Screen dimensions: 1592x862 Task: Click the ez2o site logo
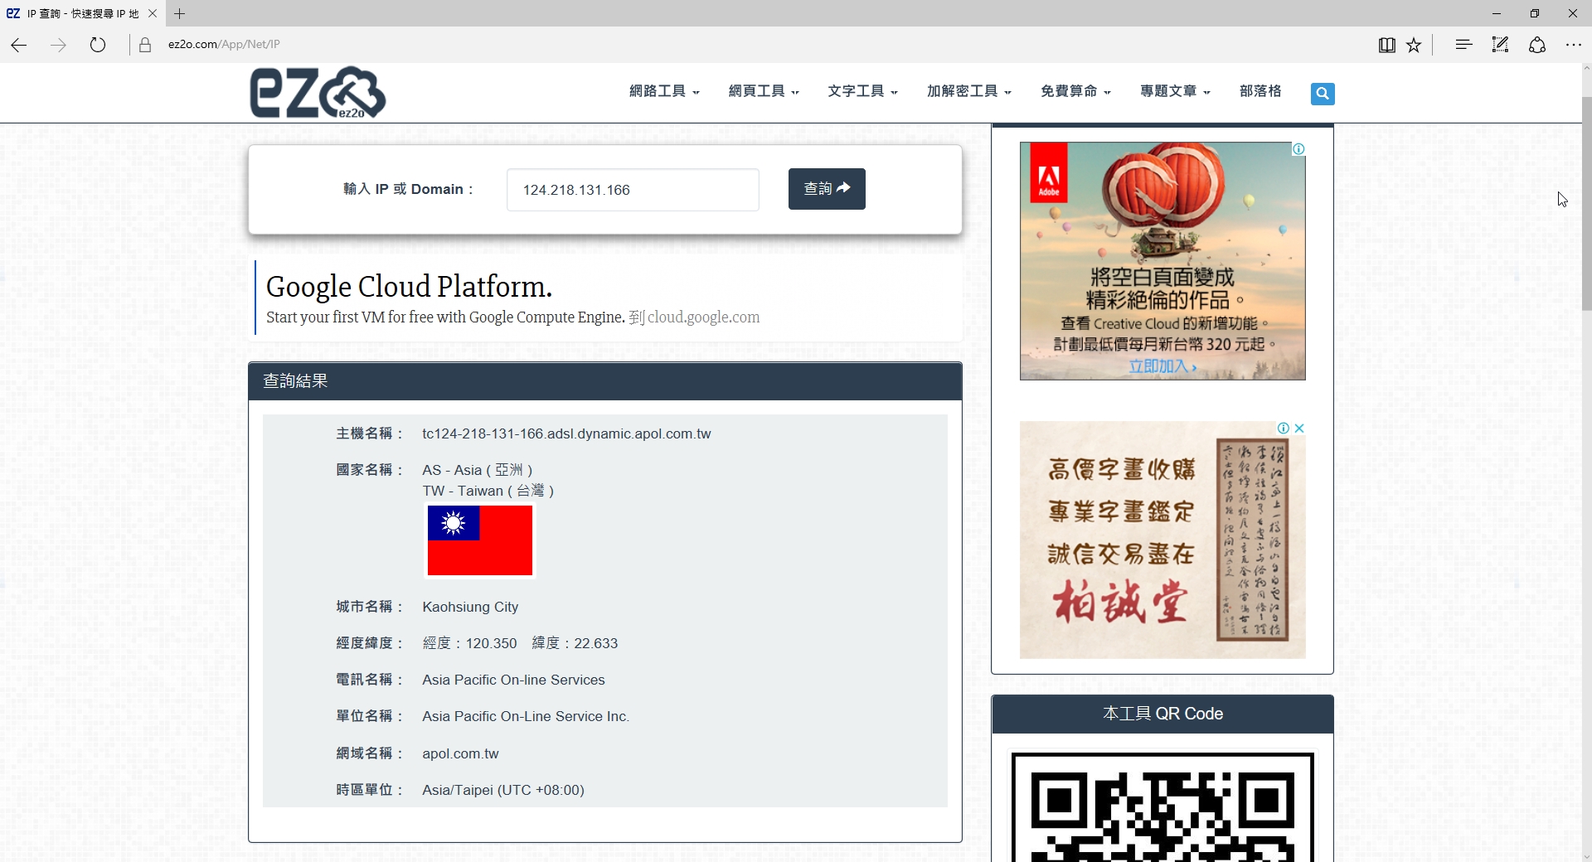point(318,93)
